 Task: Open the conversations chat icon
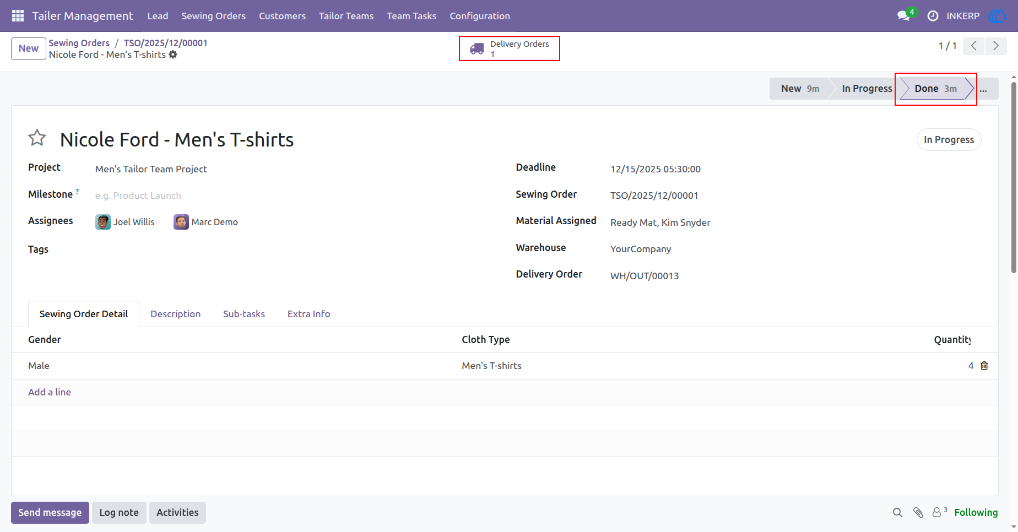903,16
